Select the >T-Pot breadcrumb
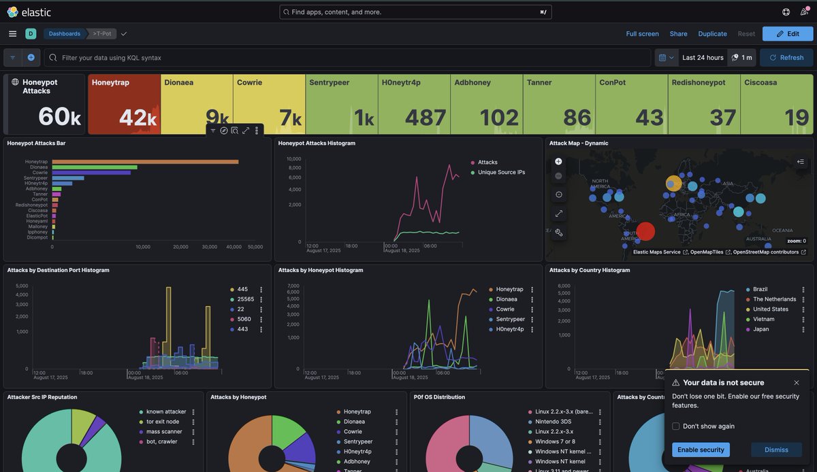 [102, 33]
